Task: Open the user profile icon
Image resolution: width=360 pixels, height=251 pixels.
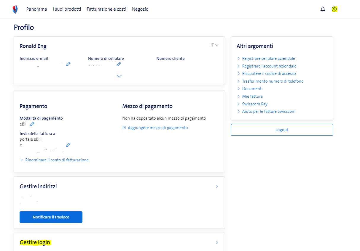Action: [x=334, y=9]
